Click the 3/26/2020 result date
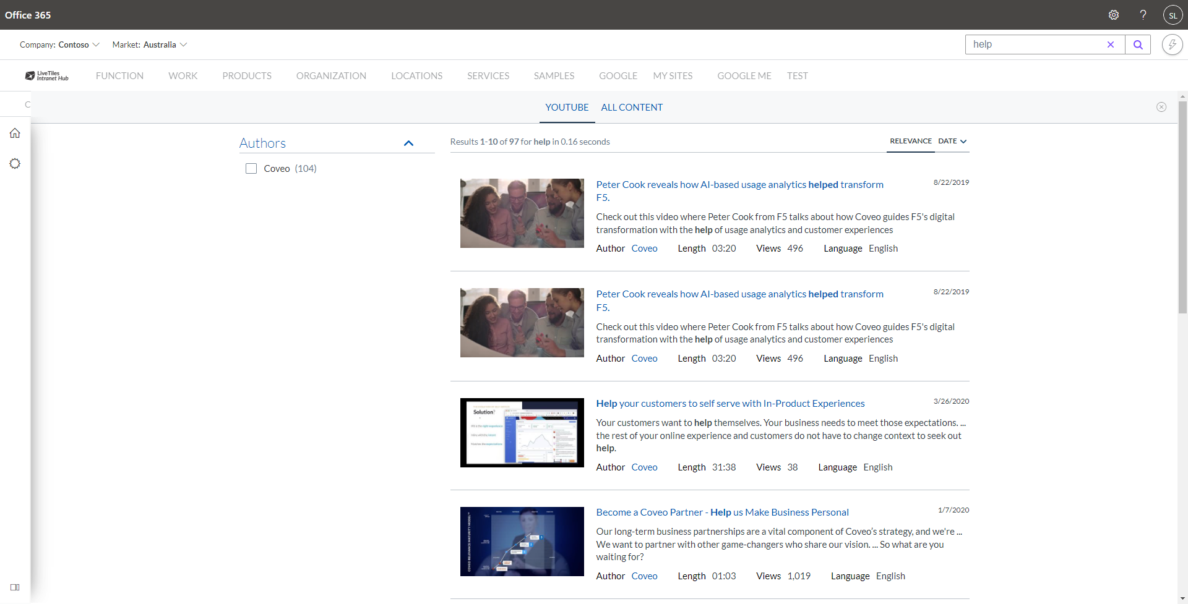This screenshot has width=1188, height=604. [x=951, y=401]
